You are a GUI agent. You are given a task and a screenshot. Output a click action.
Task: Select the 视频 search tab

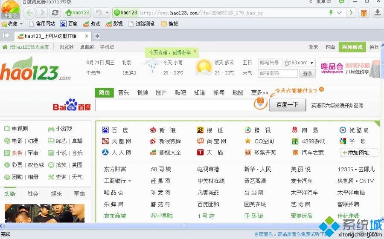(143, 93)
